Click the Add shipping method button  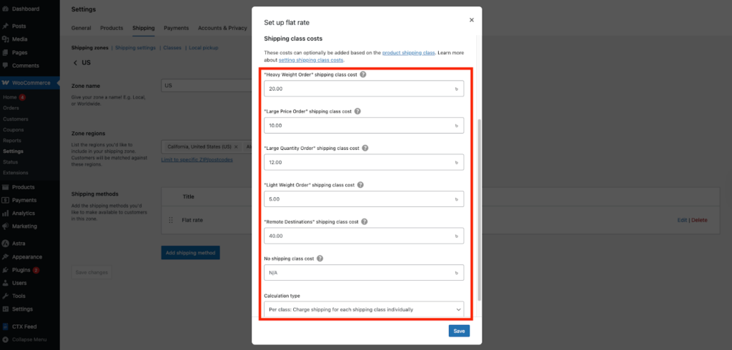click(x=190, y=253)
